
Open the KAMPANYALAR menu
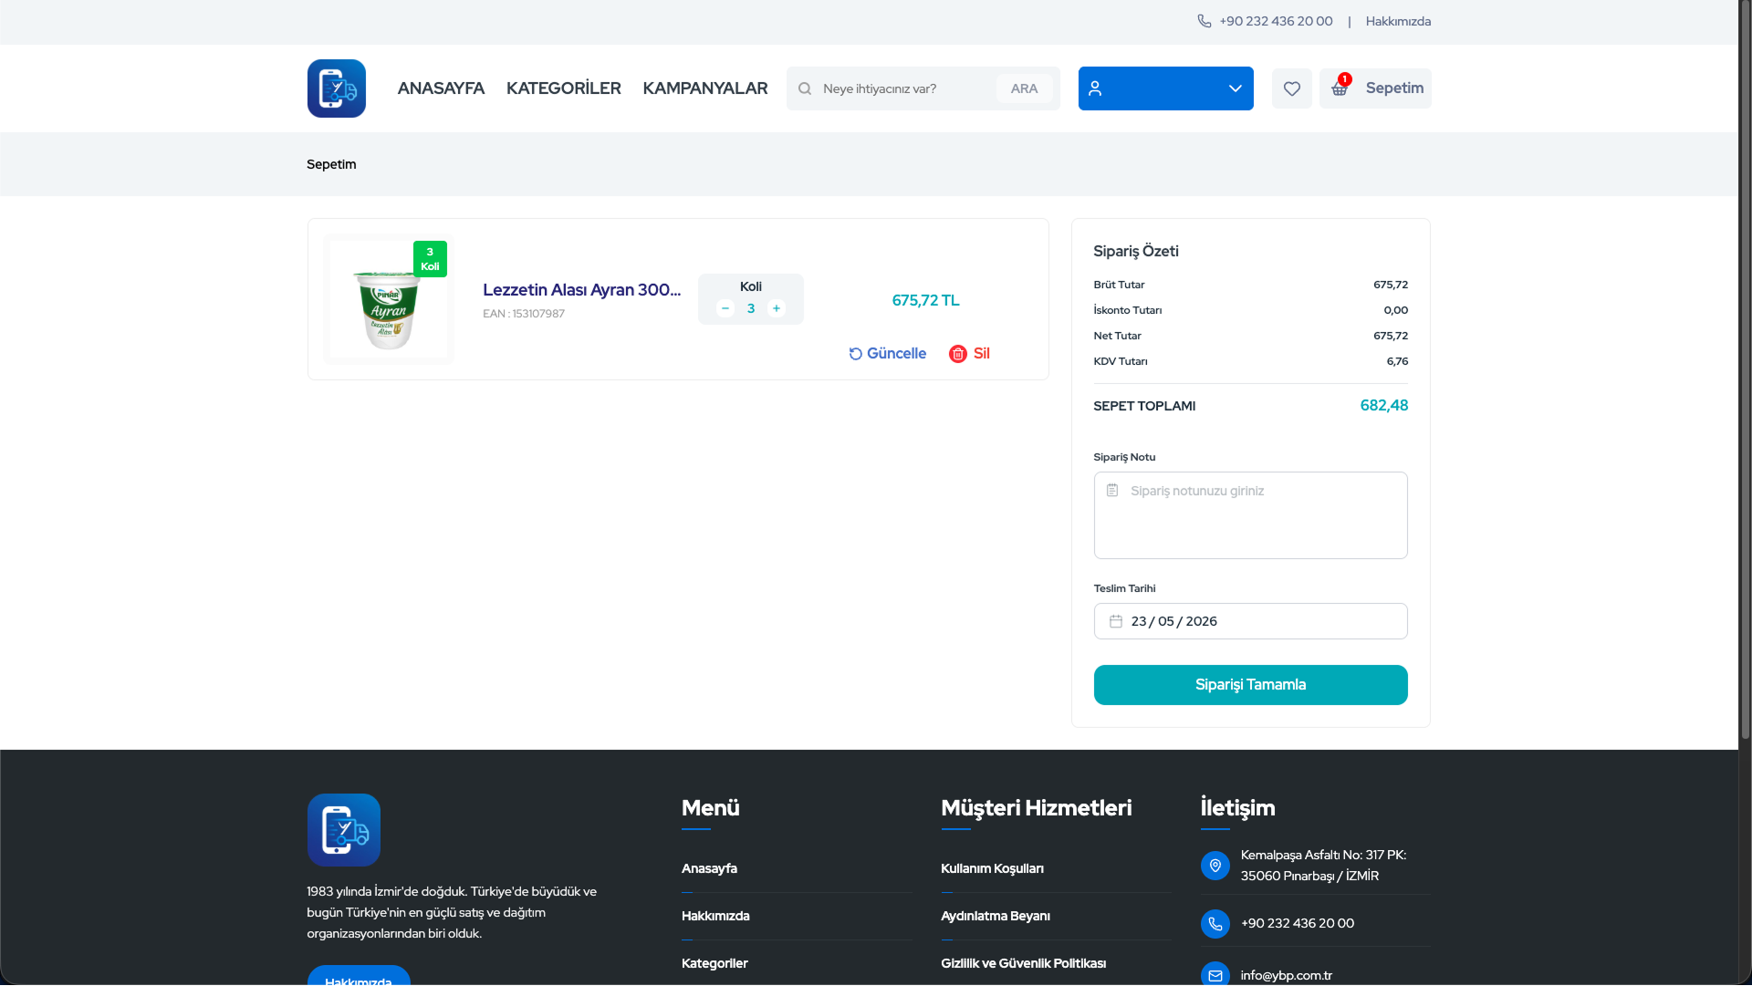coord(704,88)
